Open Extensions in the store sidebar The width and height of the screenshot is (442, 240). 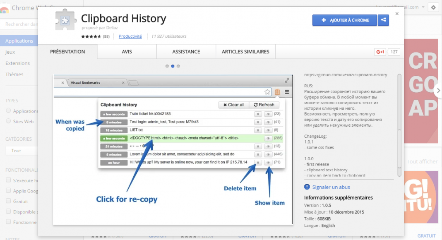click(17, 63)
